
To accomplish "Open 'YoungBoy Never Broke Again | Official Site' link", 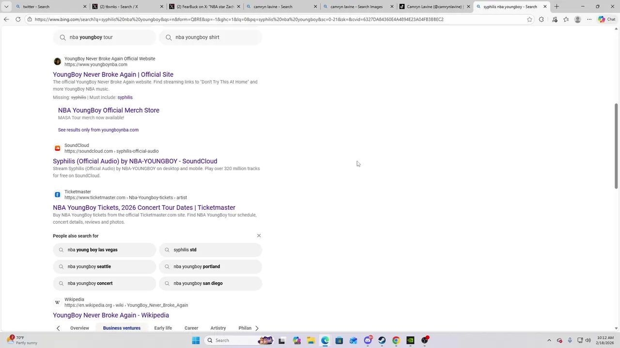I will pyautogui.click(x=113, y=74).
